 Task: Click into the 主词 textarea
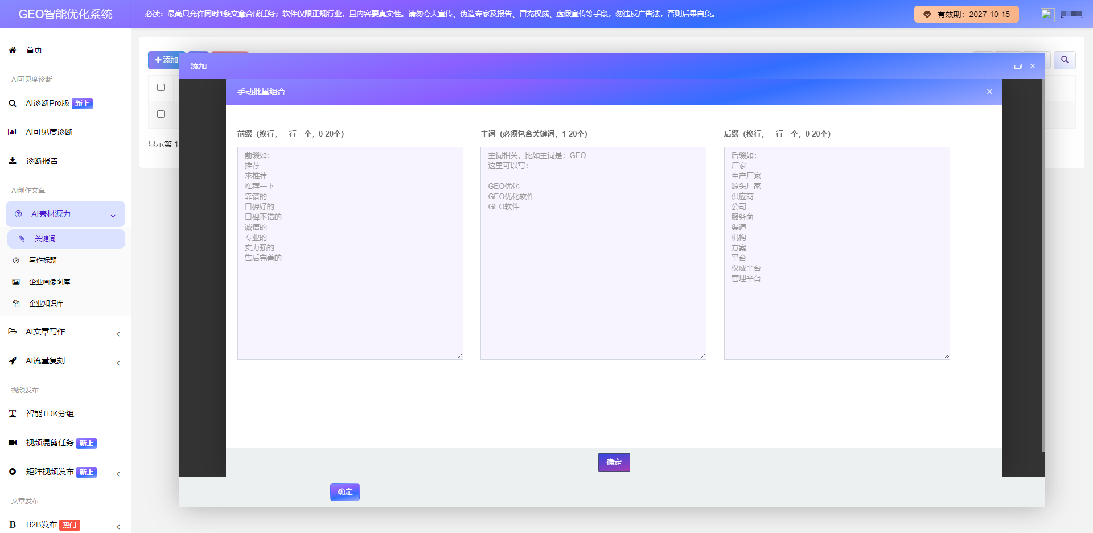tap(593, 253)
